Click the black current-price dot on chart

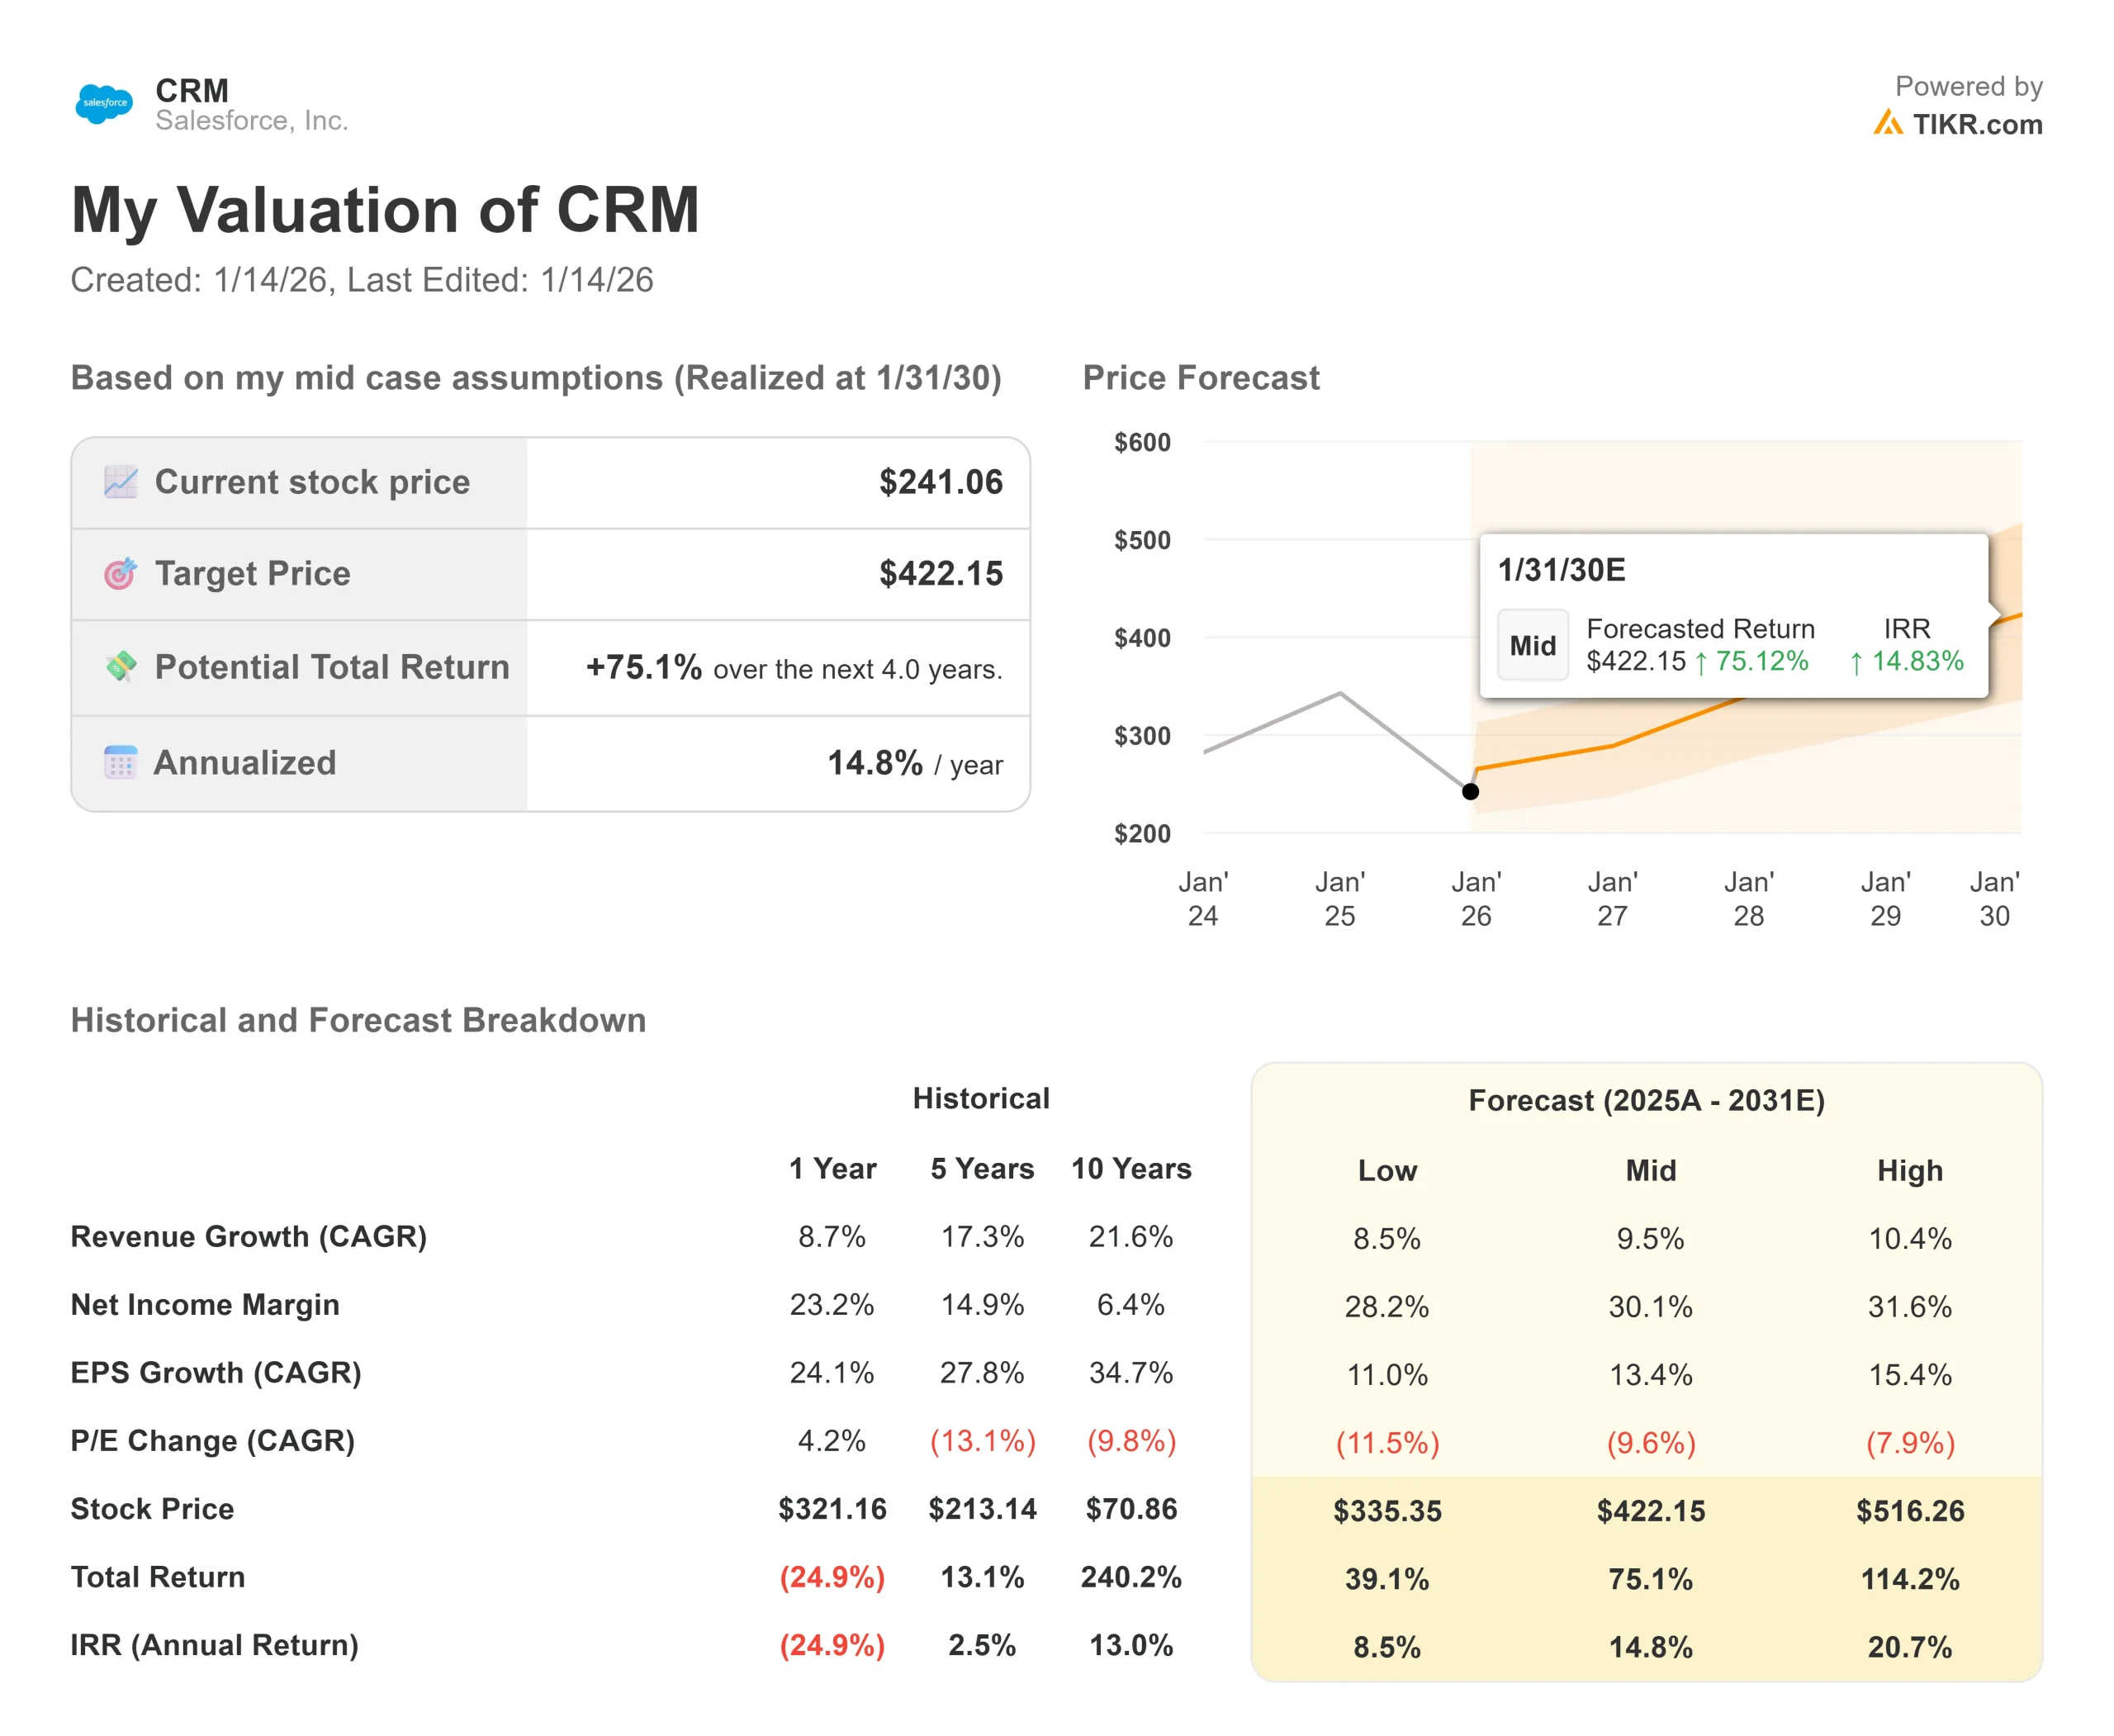[1470, 791]
